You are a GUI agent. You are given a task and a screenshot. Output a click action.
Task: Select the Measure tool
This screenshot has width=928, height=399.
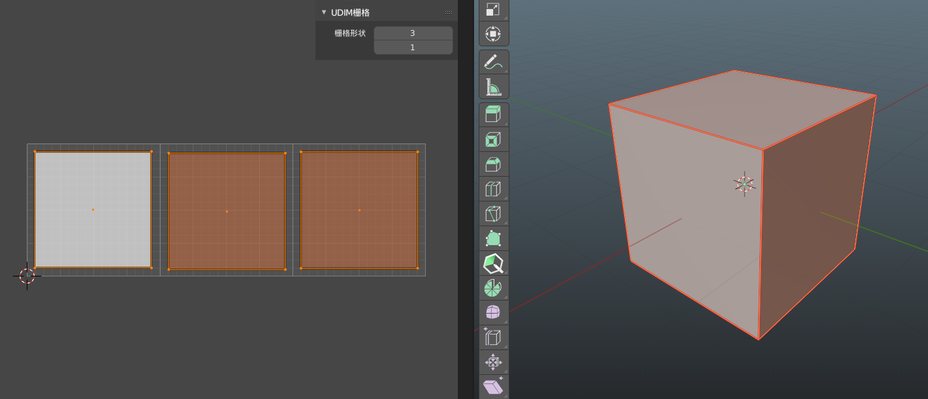[493, 85]
